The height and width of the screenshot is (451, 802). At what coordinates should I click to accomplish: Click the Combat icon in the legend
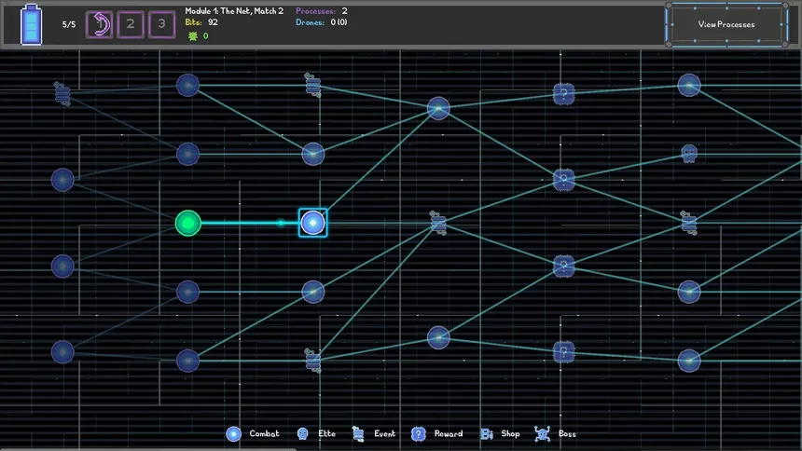[x=233, y=434]
